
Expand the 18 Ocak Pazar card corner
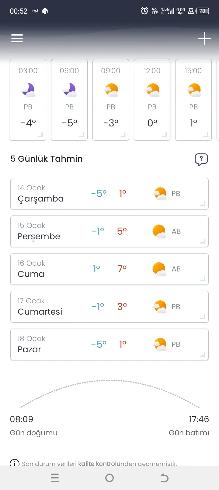click(x=203, y=354)
